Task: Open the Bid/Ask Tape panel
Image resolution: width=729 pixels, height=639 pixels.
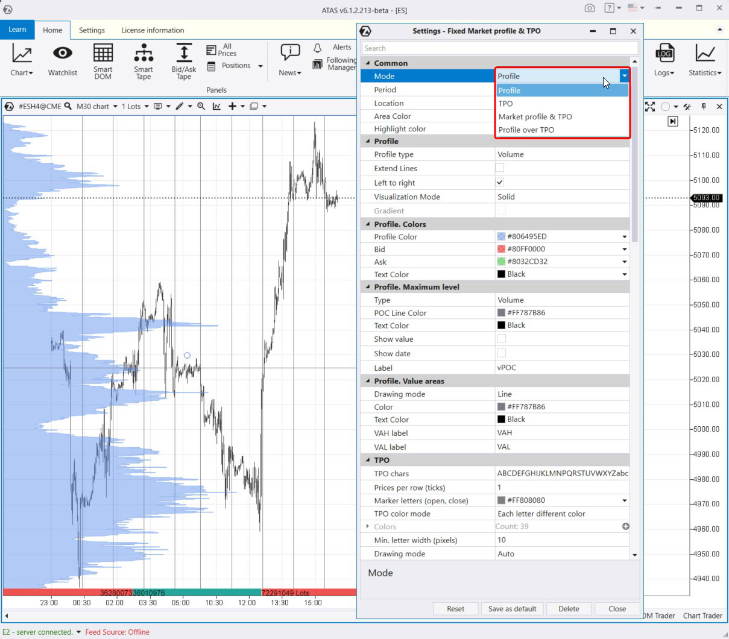Action: [183, 60]
